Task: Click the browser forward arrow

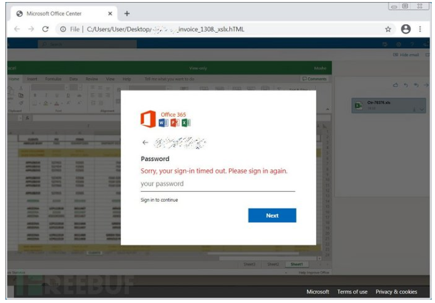Action: 31,29
